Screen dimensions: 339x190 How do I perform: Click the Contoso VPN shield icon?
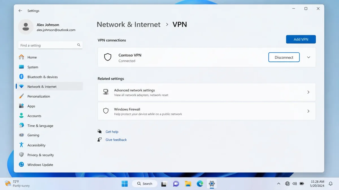pyautogui.click(x=108, y=57)
